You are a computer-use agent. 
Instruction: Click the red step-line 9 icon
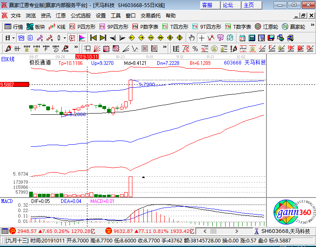[50, 38]
